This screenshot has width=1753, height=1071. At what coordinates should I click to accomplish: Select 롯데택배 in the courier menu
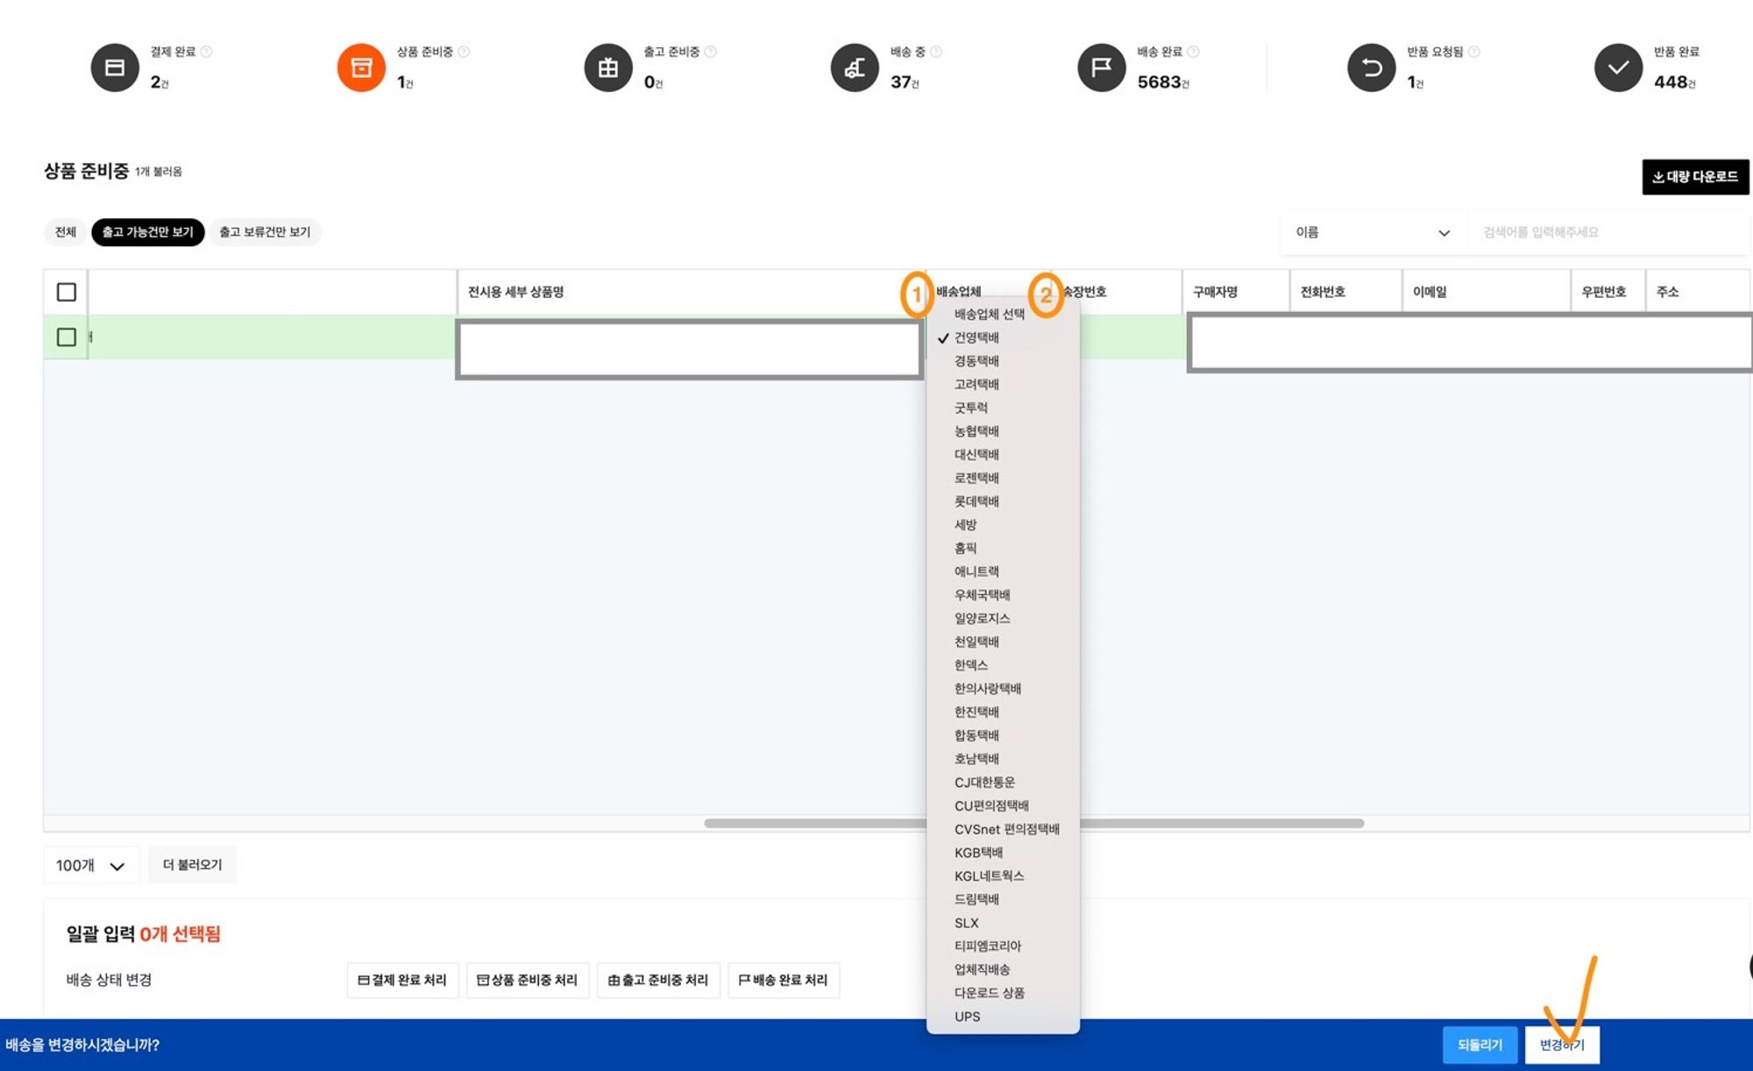click(976, 501)
